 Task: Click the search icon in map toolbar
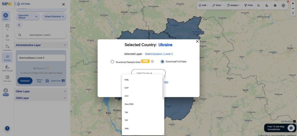[x=258, y=5]
